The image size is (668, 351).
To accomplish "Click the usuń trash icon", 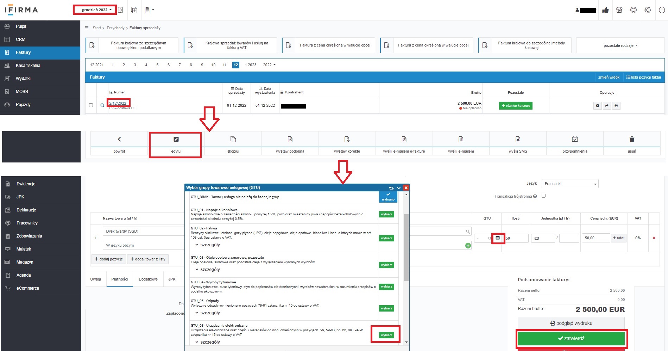I will click(632, 139).
